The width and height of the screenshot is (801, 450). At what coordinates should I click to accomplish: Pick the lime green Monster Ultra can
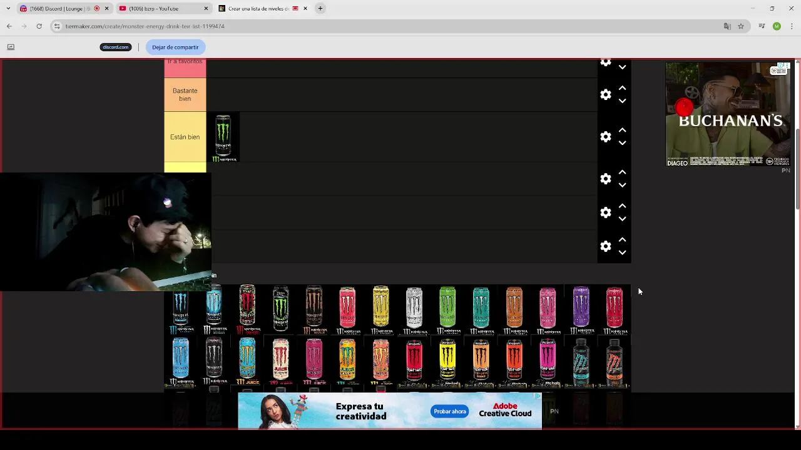pyautogui.click(x=447, y=310)
